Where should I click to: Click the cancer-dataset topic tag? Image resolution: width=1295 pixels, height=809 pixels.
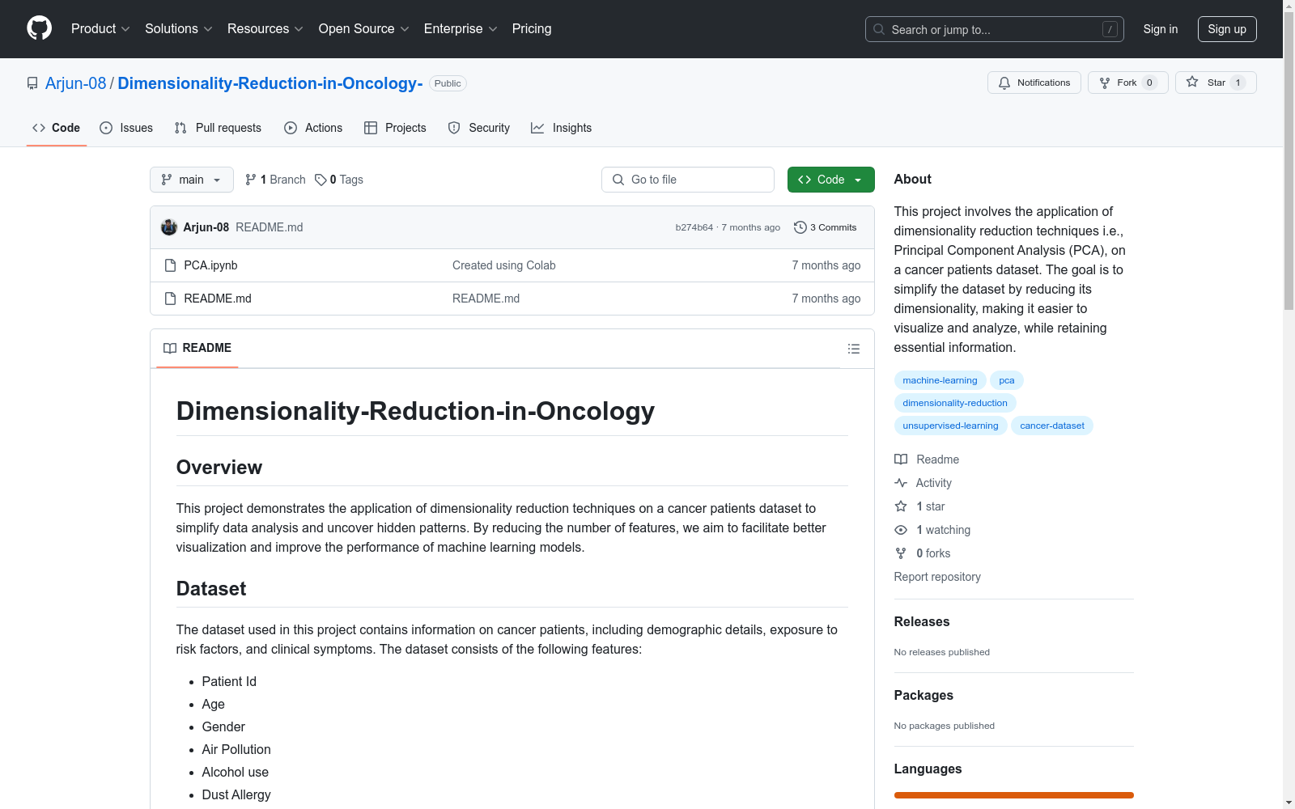pos(1051,426)
